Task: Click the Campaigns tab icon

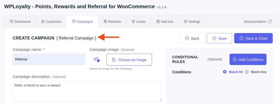Action: coord(74,22)
